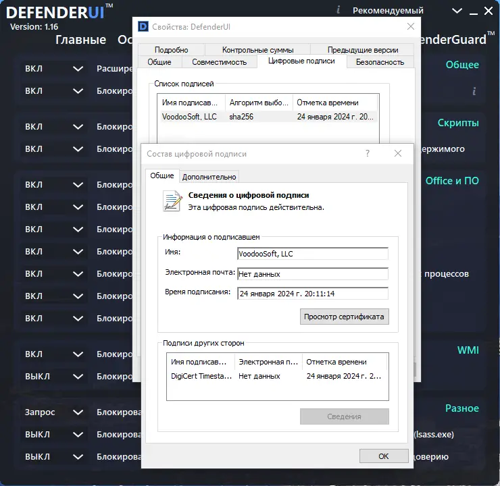Image resolution: width=500 pixels, height=486 pixels.
Task: Close the Состав цифровой подписи dialog
Action: click(398, 153)
